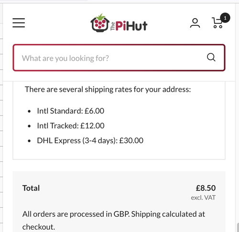Click the cart item count badge
This screenshot has height=232, width=239.
[x=225, y=18]
